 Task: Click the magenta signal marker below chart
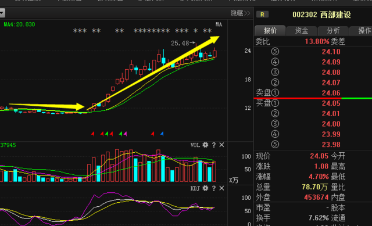click(126, 134)
